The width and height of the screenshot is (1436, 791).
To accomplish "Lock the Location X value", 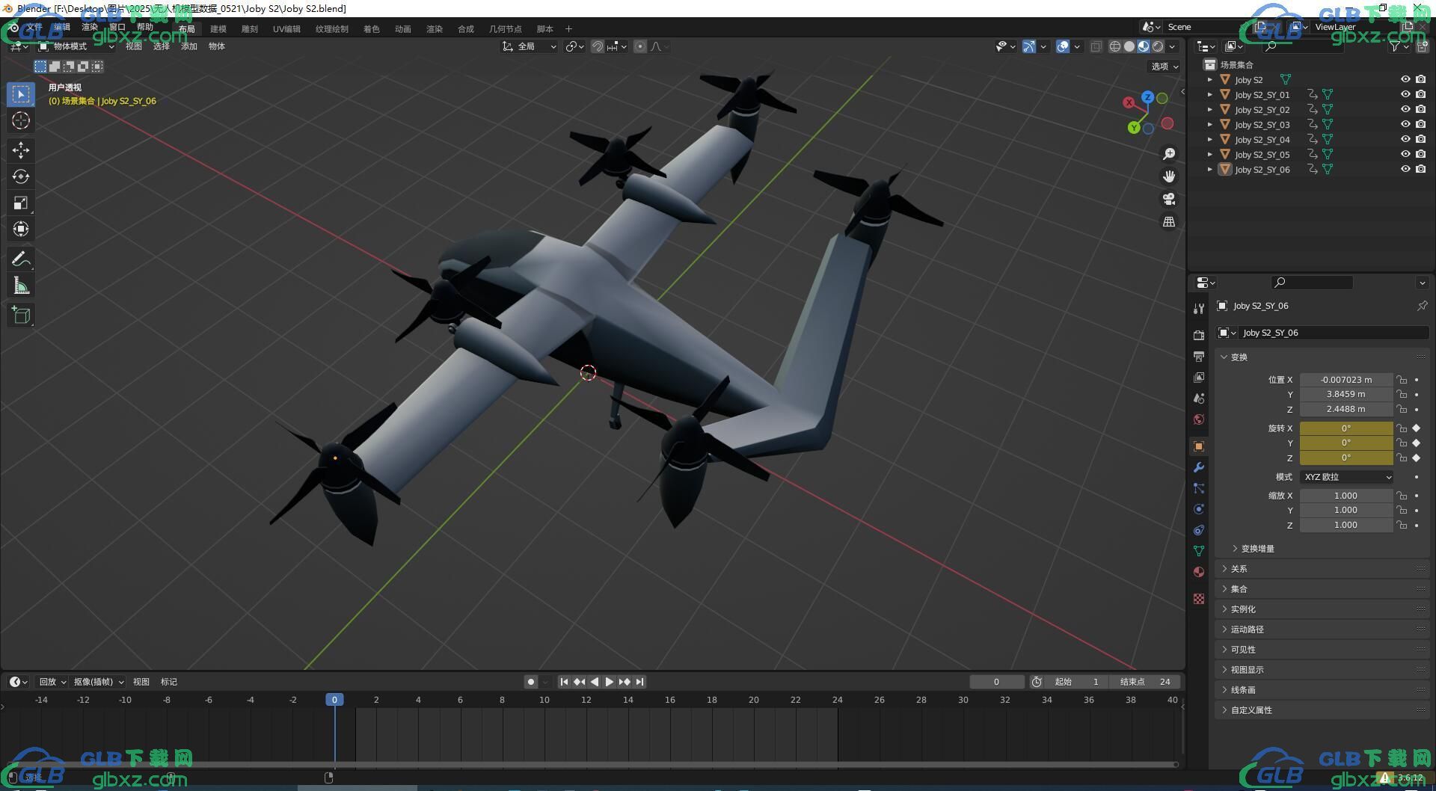I will [x=1402, y=380].
